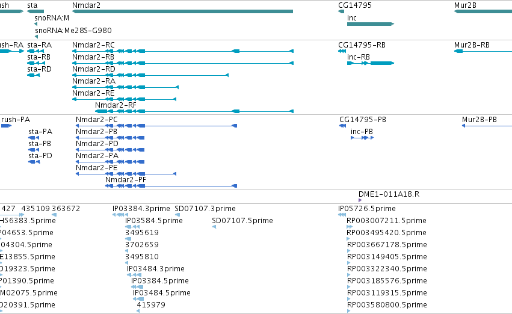The height and width of the screenshot is (314, 512).
Task: Click the Nmdar2-RE transcript label
Action: 93,93
